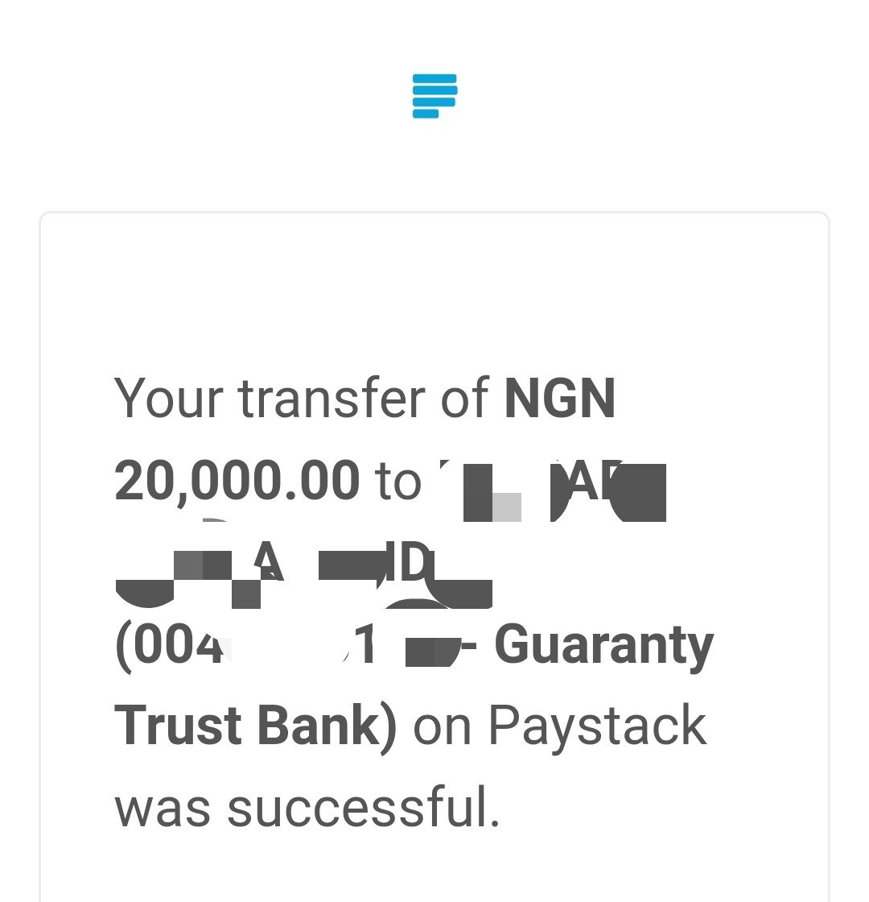Click the lone bold "A" in the redacted line

[x=269, y=561]
